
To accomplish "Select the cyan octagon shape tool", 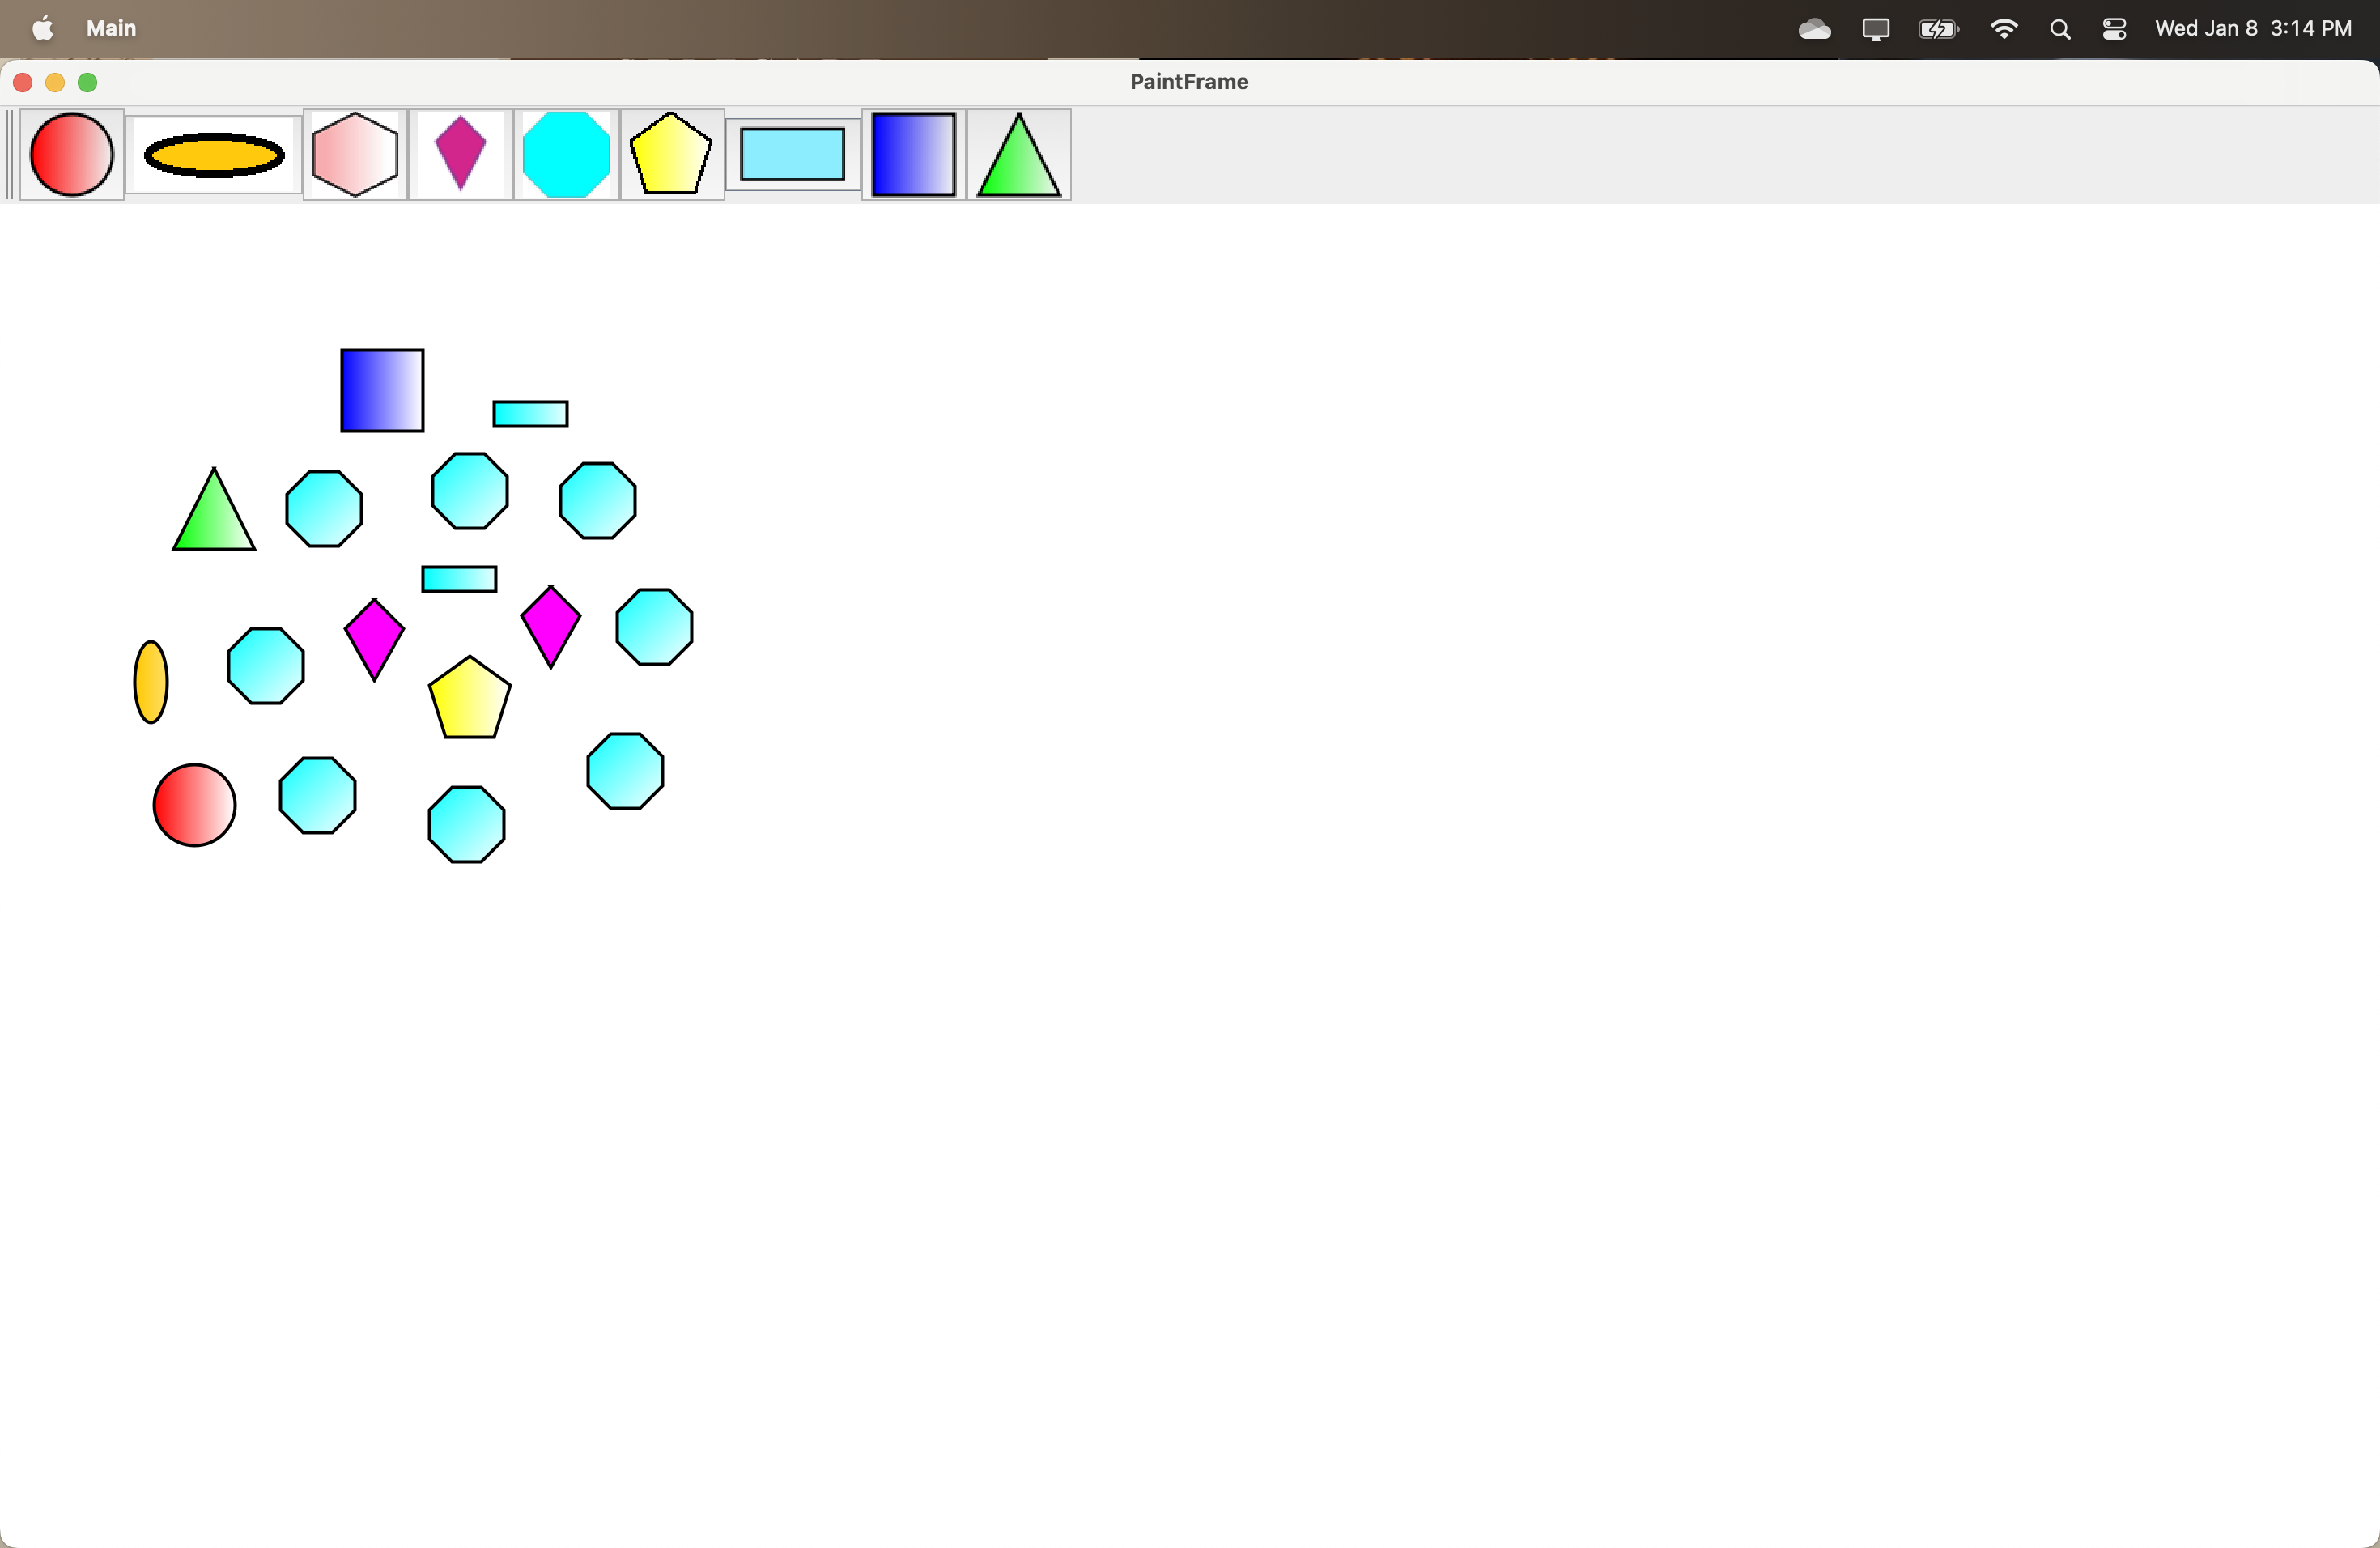I will [566, 155].
